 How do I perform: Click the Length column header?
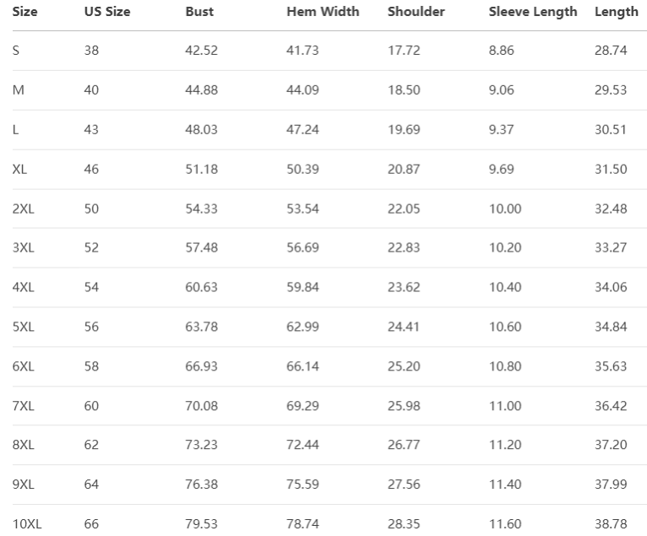pos(617,12)
